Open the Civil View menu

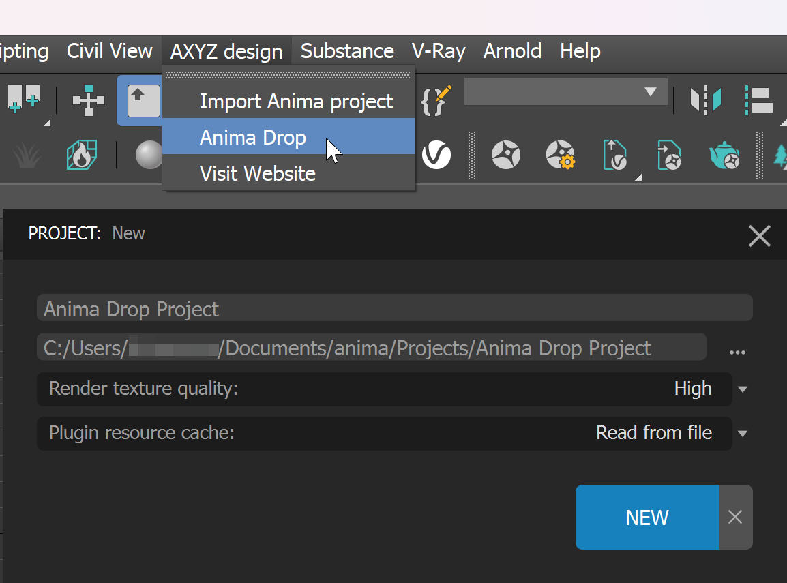(x=109, y=51)
